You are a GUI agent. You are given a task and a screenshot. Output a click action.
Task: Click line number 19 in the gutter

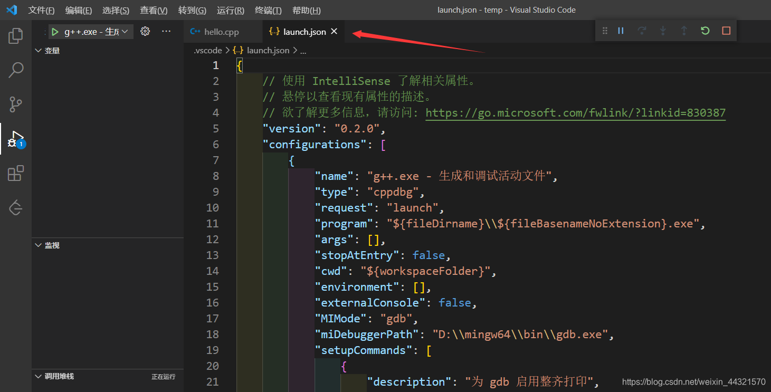click(x=213, y=350)
